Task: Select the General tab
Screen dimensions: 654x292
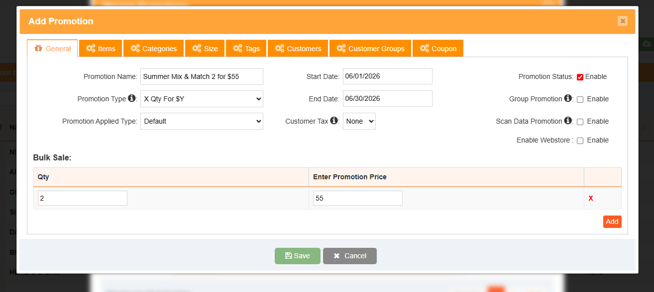Action: pyautogui.click(x=52, y=49)
